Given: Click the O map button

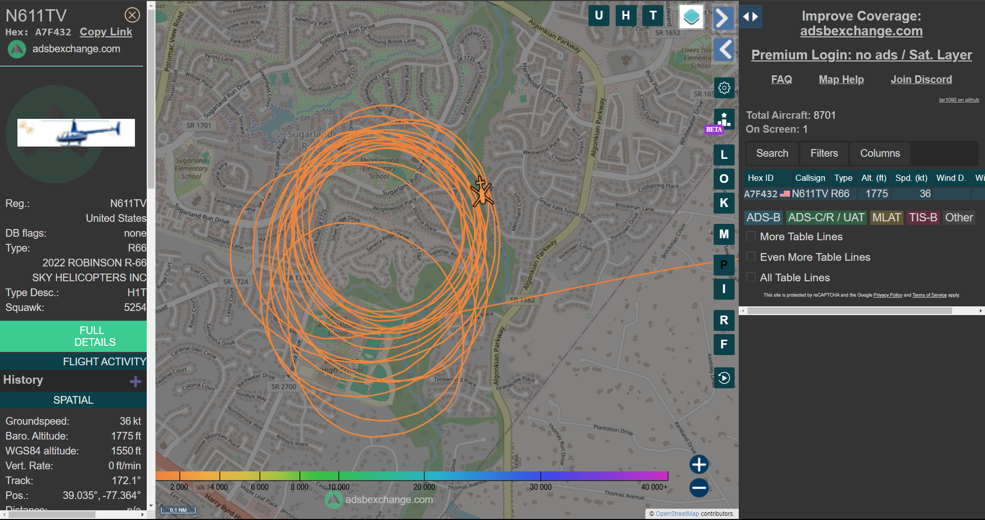Looking at the screenshot, I should 724,179.
